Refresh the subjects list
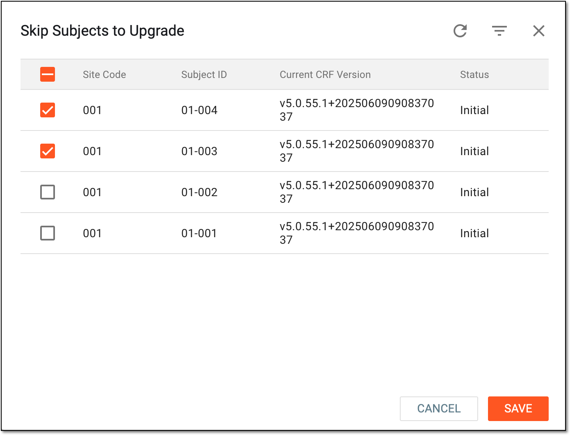The image size is (570, 435). point(460,31)
